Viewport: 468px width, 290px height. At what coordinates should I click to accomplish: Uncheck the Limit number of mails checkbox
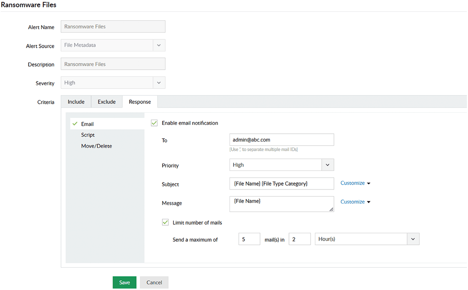[x=165, y=223]
